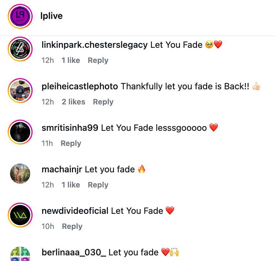Show the 1 like on machainjr comment
Viewport: 275px width, 261px height.
pos(71,185)
